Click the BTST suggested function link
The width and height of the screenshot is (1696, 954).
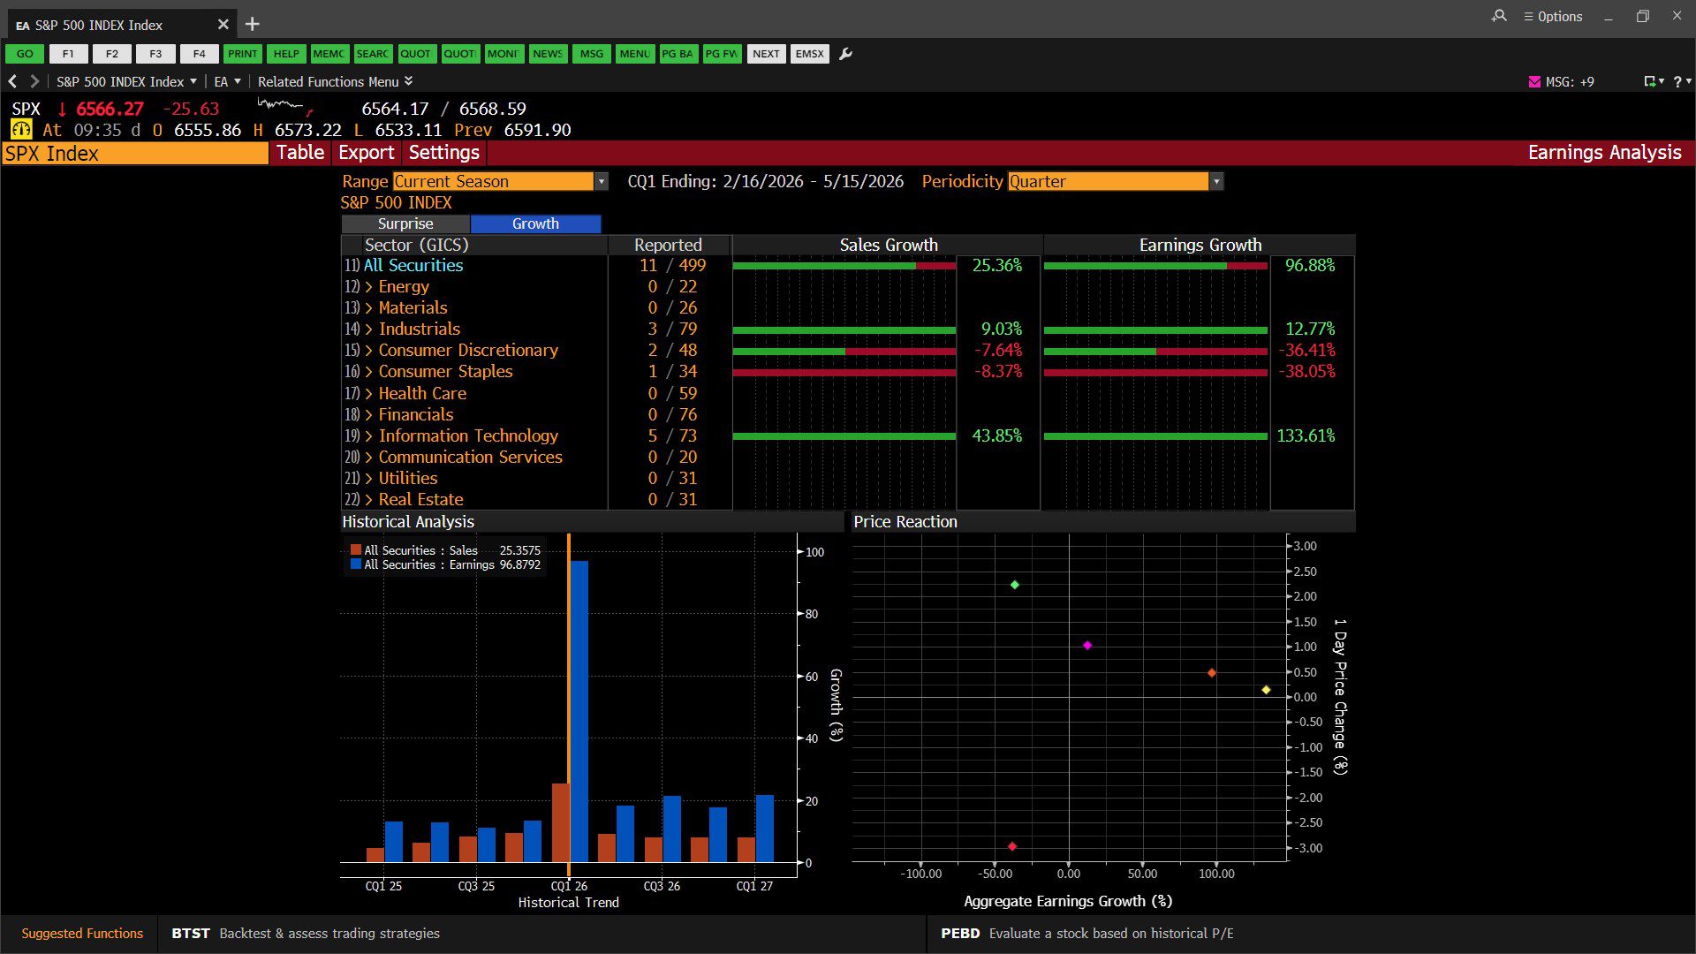pyautogui.click(x=191, y=933)
